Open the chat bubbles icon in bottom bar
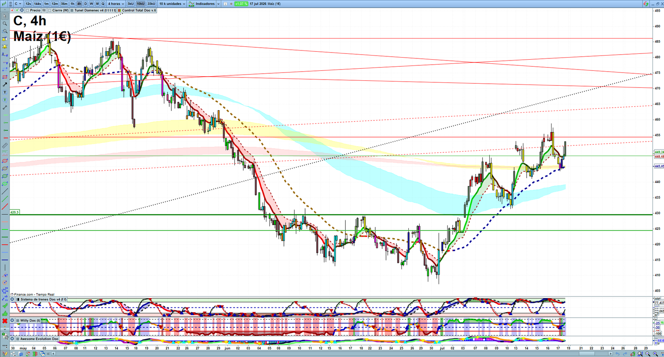Image resolution: width=664 pixels, height=357 pixels. pos(21,354)
